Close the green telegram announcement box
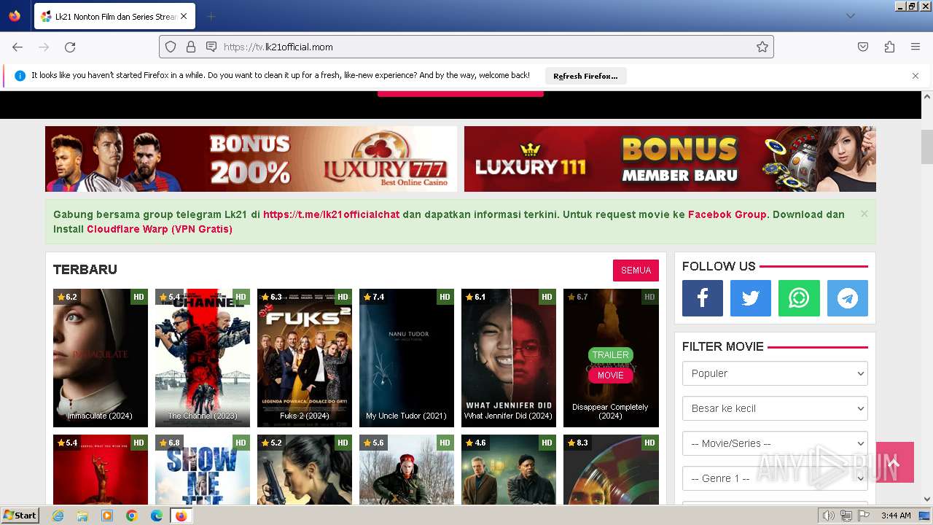The width and height of the screenshot is (933, 525). tap(864, 214)
